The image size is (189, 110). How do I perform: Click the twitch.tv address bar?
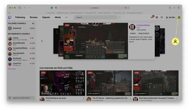coord(94,8)
